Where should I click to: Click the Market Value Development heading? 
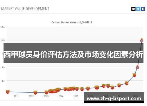coord(25,9)
